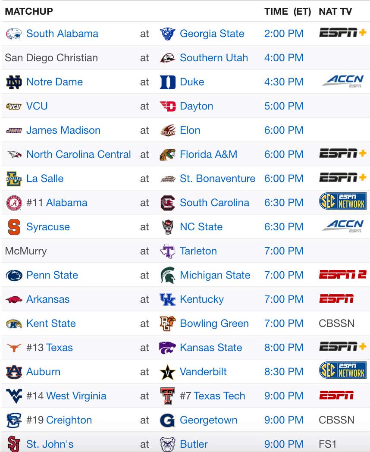
Task: Click the Duke blue D logo
Action: point(167,82)
